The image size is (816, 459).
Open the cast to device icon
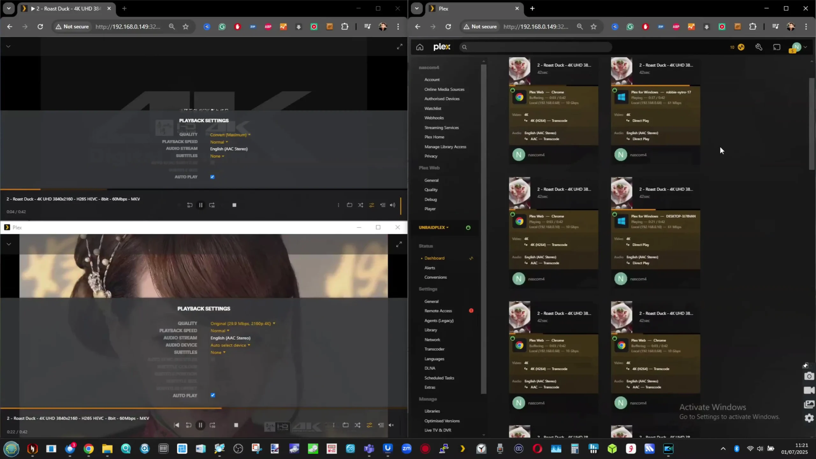click(x=776, y=47)
